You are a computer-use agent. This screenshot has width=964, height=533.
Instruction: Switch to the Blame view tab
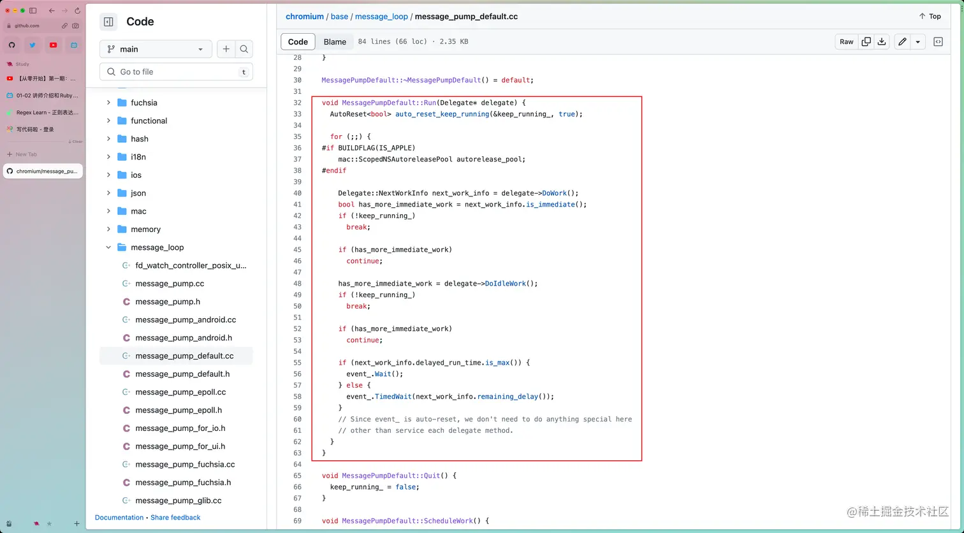[335, 41]
